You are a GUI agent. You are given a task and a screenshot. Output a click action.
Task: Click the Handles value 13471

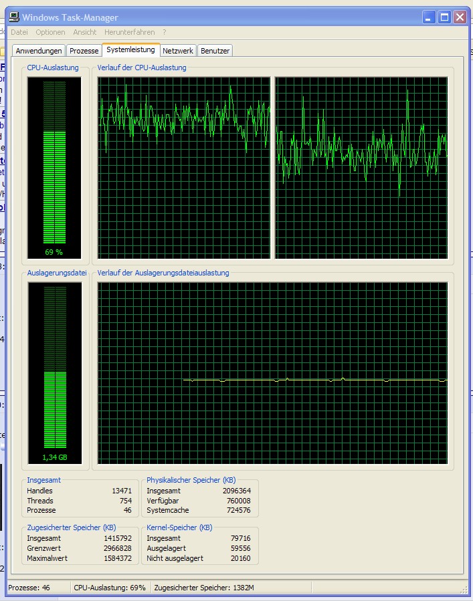122,491
